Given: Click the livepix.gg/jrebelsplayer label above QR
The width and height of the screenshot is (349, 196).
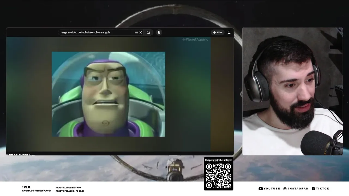Looking at the screenshot, I should tap(218, 160).
